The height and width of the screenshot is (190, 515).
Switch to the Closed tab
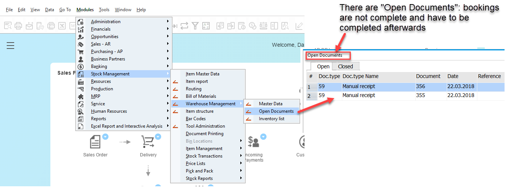[345, 66]
